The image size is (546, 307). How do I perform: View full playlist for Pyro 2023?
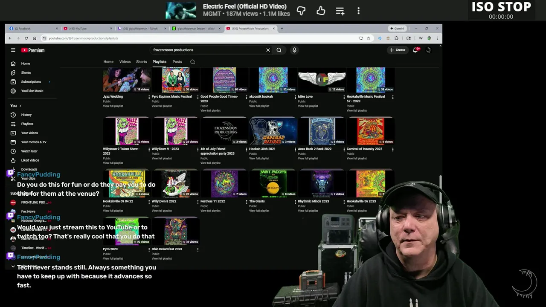click(113, 258)
